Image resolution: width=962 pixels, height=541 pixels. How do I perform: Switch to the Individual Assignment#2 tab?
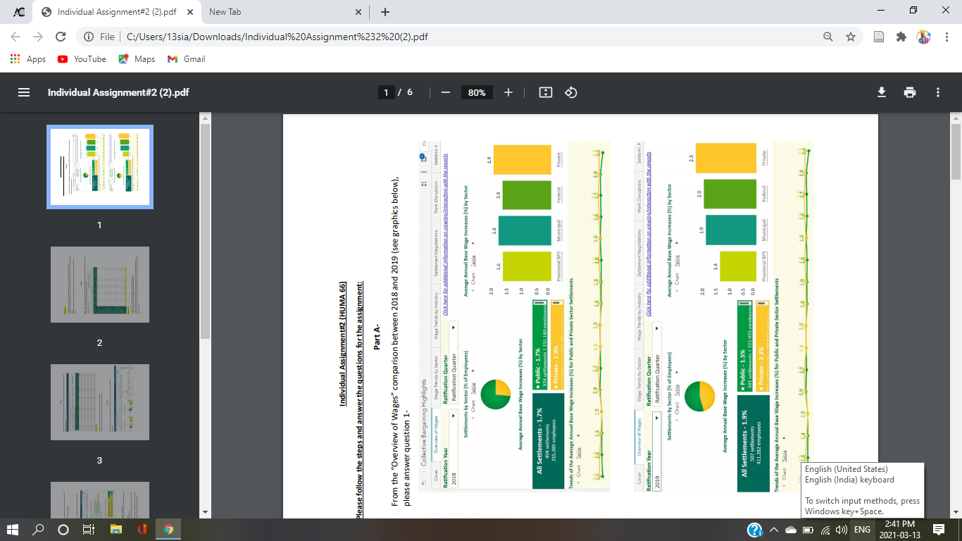coord(115,12)
